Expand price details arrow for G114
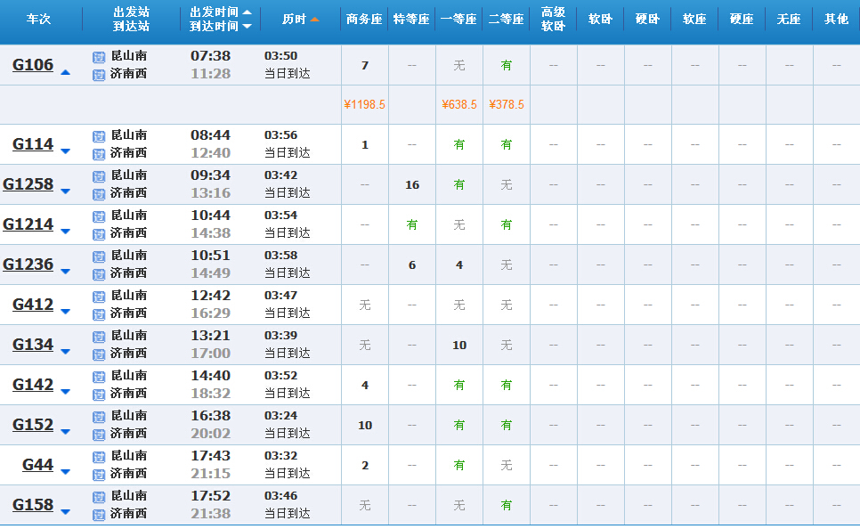This screenshot has width=860, height=529. (65, 151)
